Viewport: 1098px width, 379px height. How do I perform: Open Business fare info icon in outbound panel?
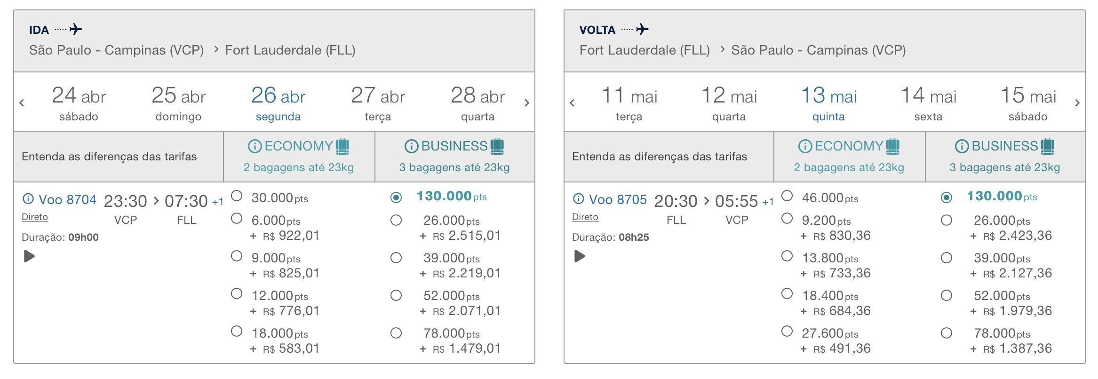point(411,146)
